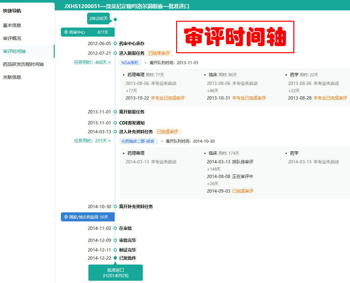Click timeline node for 2014-10-30 离开补充资料任务
This screenshot has width=350, height=283.
pos(115,206)
